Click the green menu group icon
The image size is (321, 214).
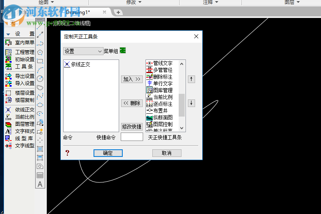tap(123, 50)
